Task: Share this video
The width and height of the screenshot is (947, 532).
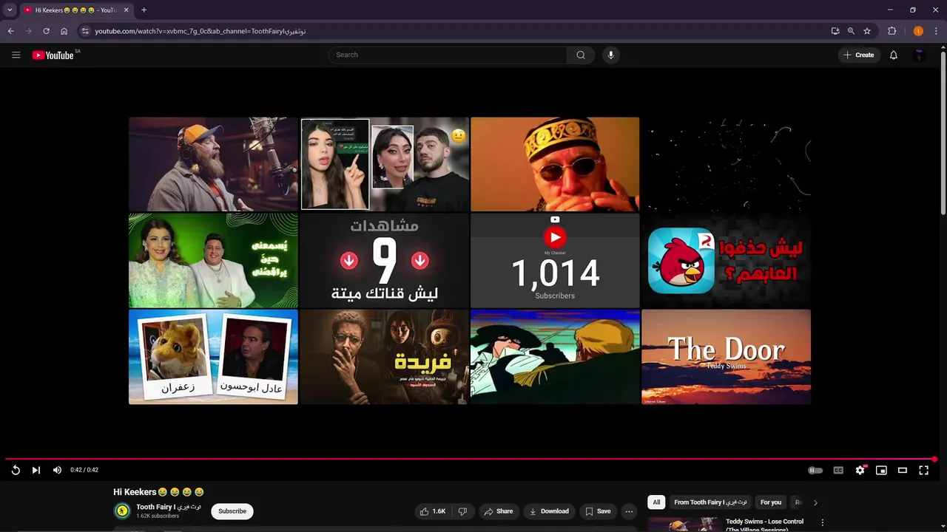Action: point(499,511)
